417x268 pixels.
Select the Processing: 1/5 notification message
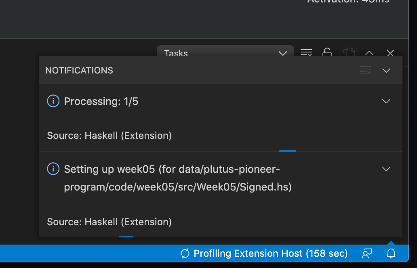pos(101,101)
